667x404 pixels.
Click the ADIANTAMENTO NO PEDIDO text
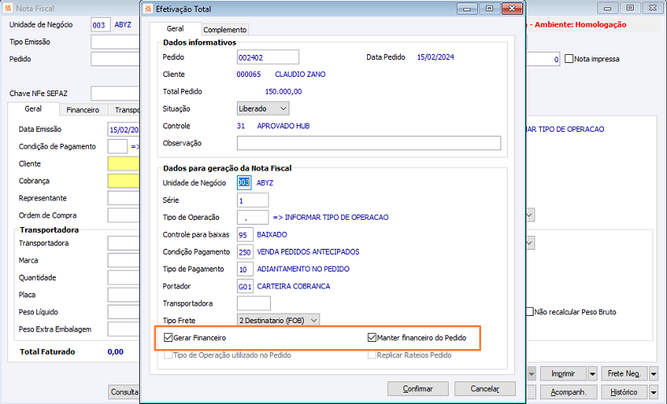(303, 269)
